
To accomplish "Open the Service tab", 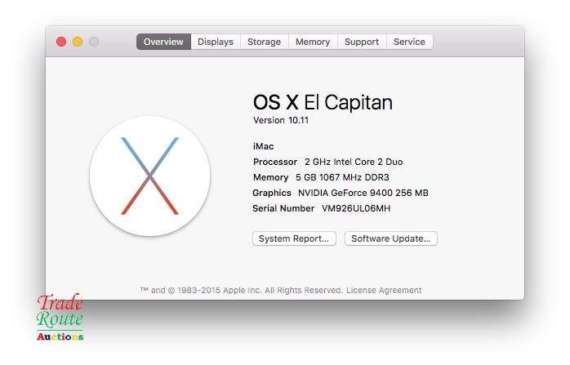I will [x=409, y=42].
